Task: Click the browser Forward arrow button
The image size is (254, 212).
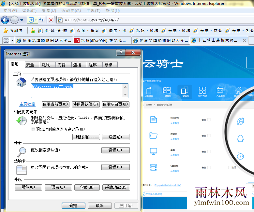Action: [x=14, y=20]
